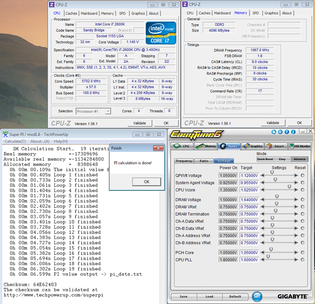Click the DRAM Voltage target 1.64000V field
Screen dimensions: 315x304
(x=249, y=199)
